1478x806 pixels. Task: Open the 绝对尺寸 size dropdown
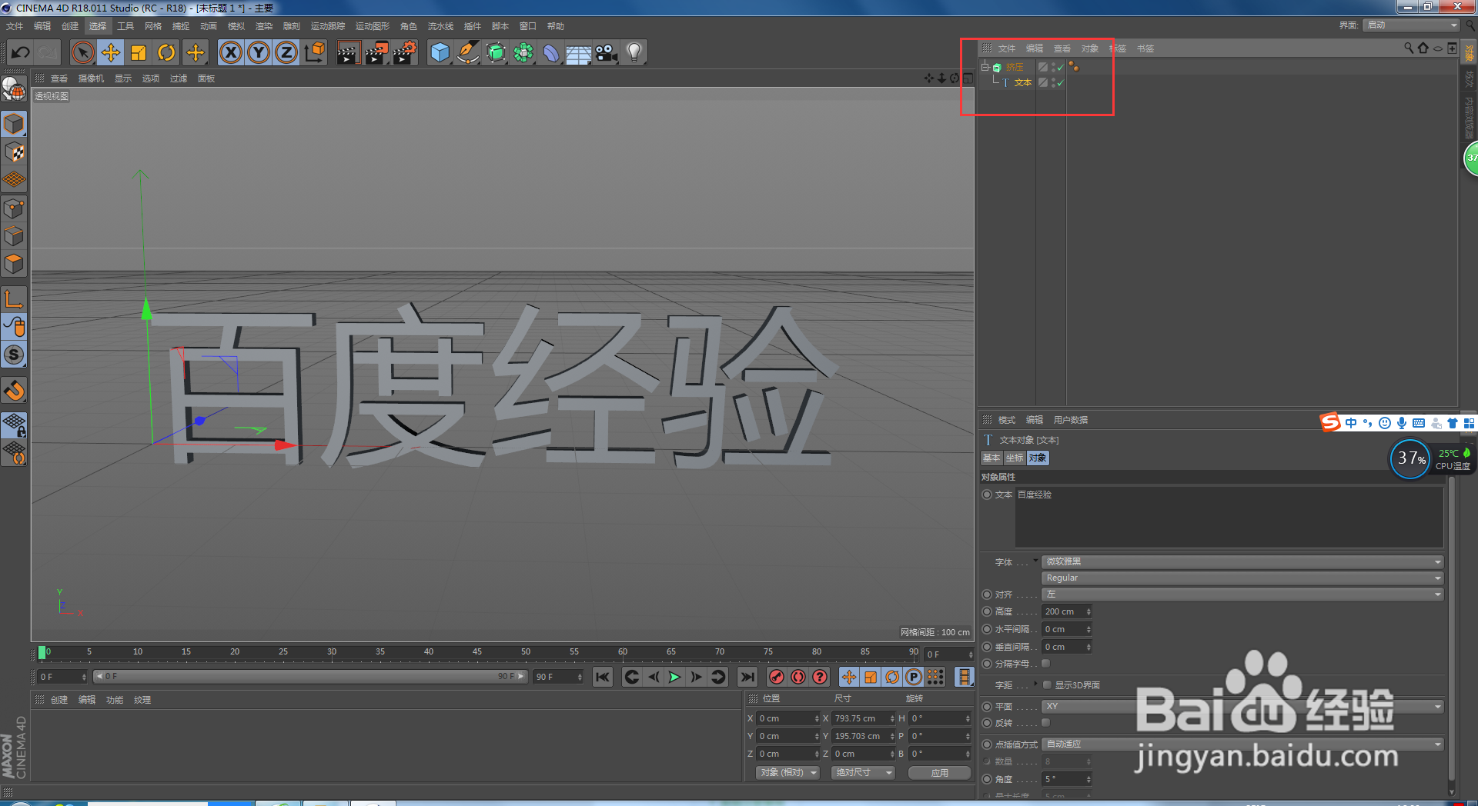click(863, 773)
